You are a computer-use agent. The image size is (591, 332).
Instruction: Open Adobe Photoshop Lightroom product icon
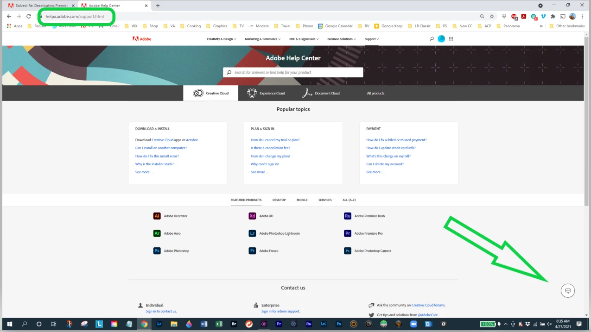[x=252, y=233]
